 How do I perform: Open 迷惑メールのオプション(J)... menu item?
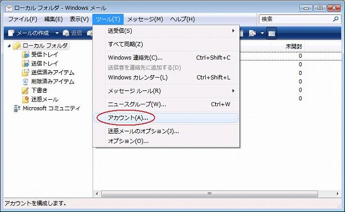[x=166, y=131]
